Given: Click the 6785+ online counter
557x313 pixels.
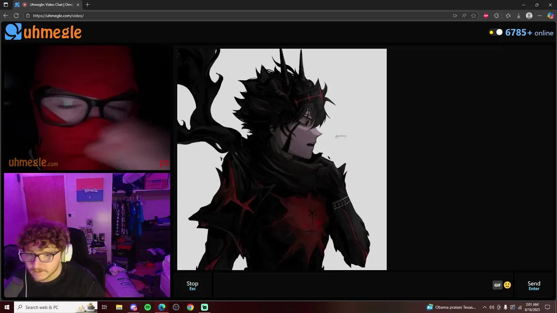Looking at the screenshot, I should click(x=529, y=33).
